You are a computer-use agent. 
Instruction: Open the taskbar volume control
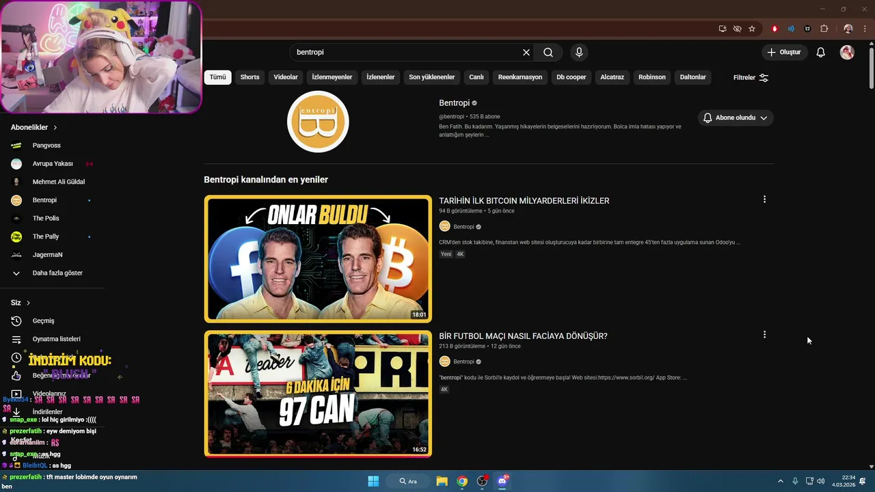pyautogui.click(x=820, y=481)
